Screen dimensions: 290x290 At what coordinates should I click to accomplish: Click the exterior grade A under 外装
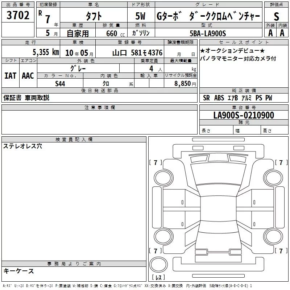270,33
